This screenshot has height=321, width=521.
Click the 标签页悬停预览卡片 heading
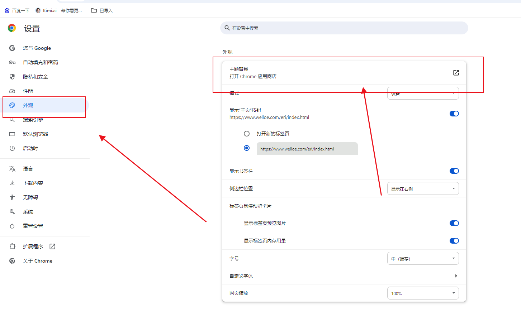tap(250, 206)
